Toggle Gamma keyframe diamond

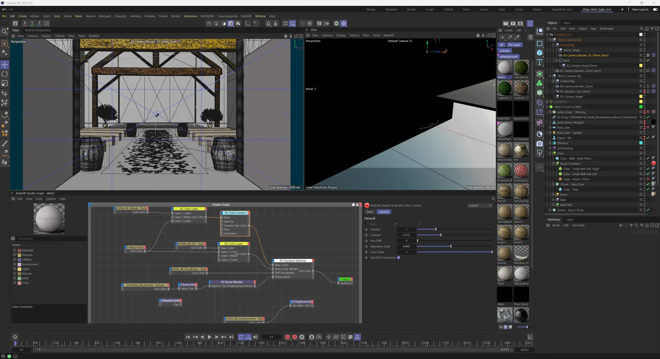(x=366, y=230)
